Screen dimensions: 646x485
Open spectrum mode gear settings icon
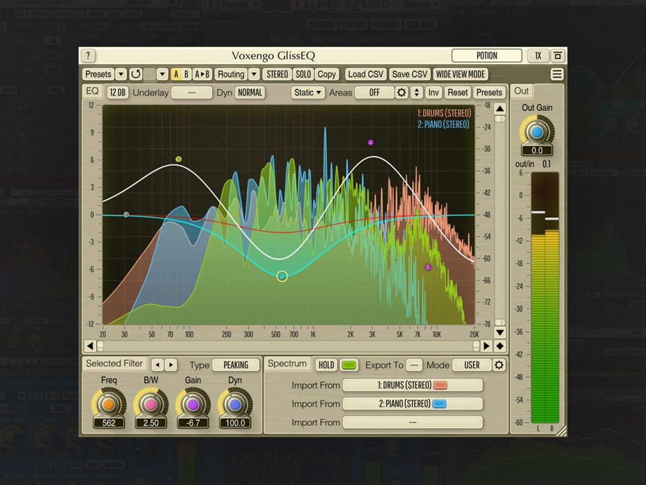[499, 365]
